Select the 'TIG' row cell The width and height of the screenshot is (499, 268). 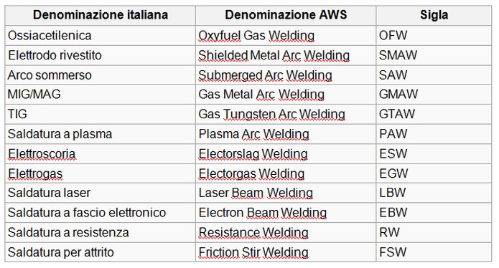tap(101, 114)
